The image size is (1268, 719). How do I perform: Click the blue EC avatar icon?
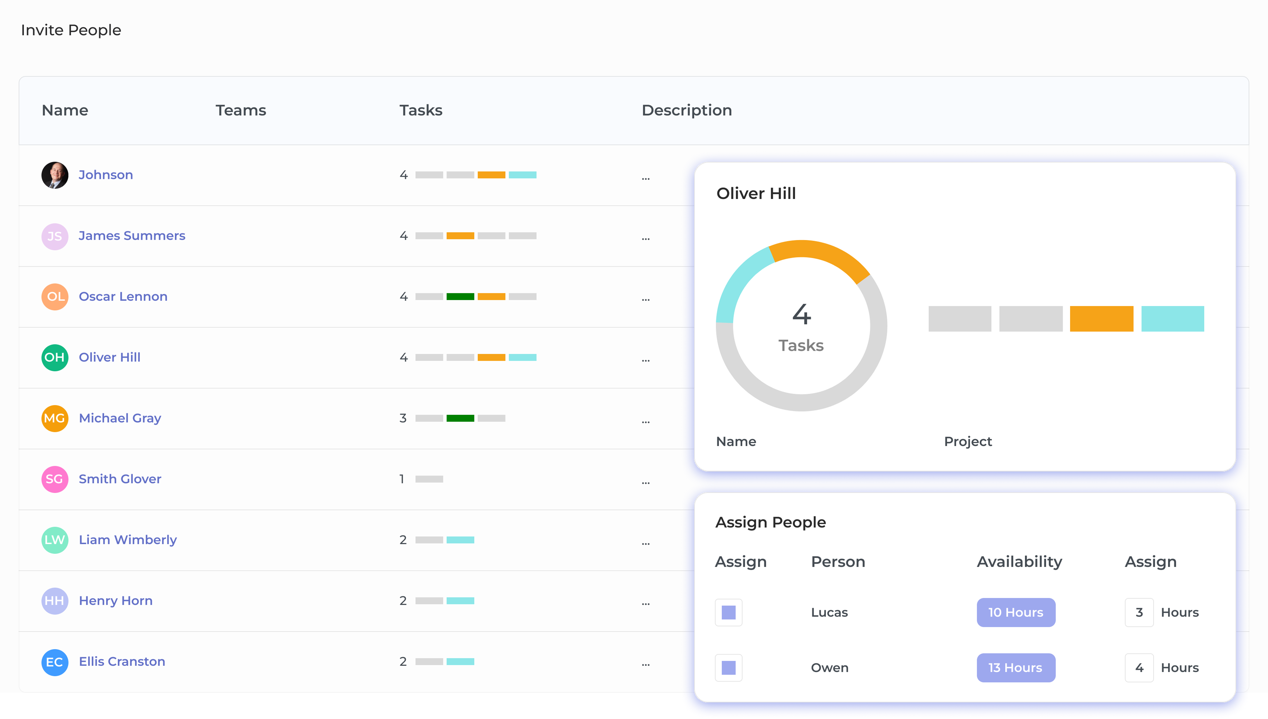pyautogui.click(x=55, y=662)
